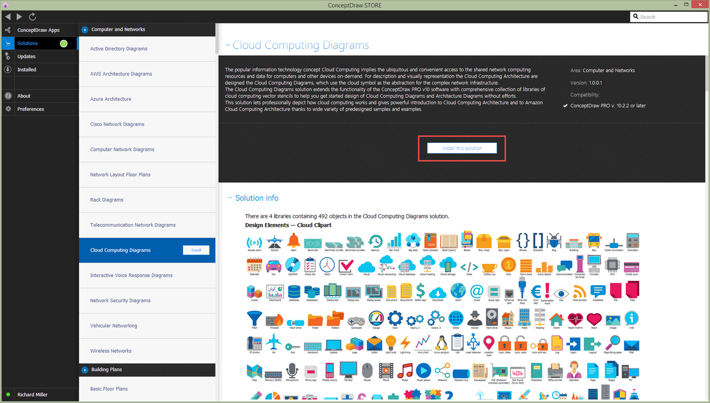The height and width of the screenshot is (403, 710).
Task: Select the Backup clipart icon
Action: (x=375, y=242)
